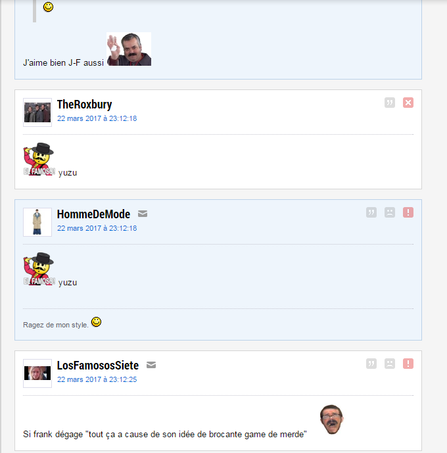Image resolution: width=447 pixels, height=453 pixels.
Task: Open LosFamososSiete's profile name
Action: pyautogui.click(x=98, y=366)
